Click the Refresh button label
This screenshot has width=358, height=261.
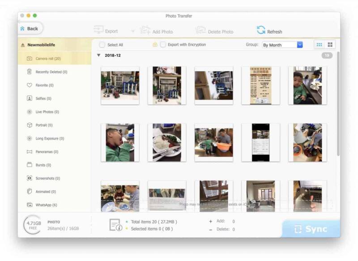(274, 32)
